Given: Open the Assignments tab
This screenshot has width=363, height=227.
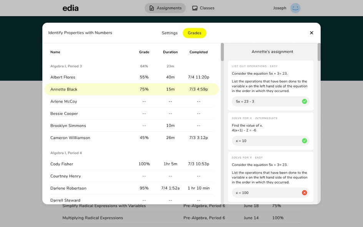Looking at the screenshot, I should pyautogui.click(x=165, y=8).
